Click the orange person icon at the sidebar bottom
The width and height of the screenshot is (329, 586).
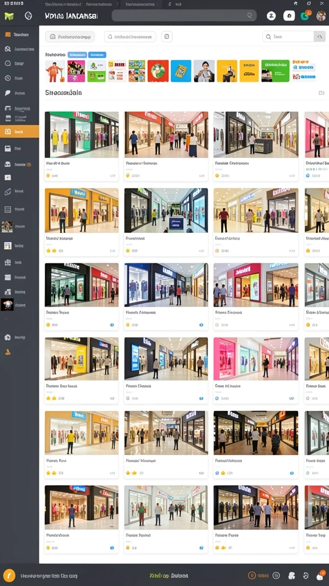click(7, 352)
